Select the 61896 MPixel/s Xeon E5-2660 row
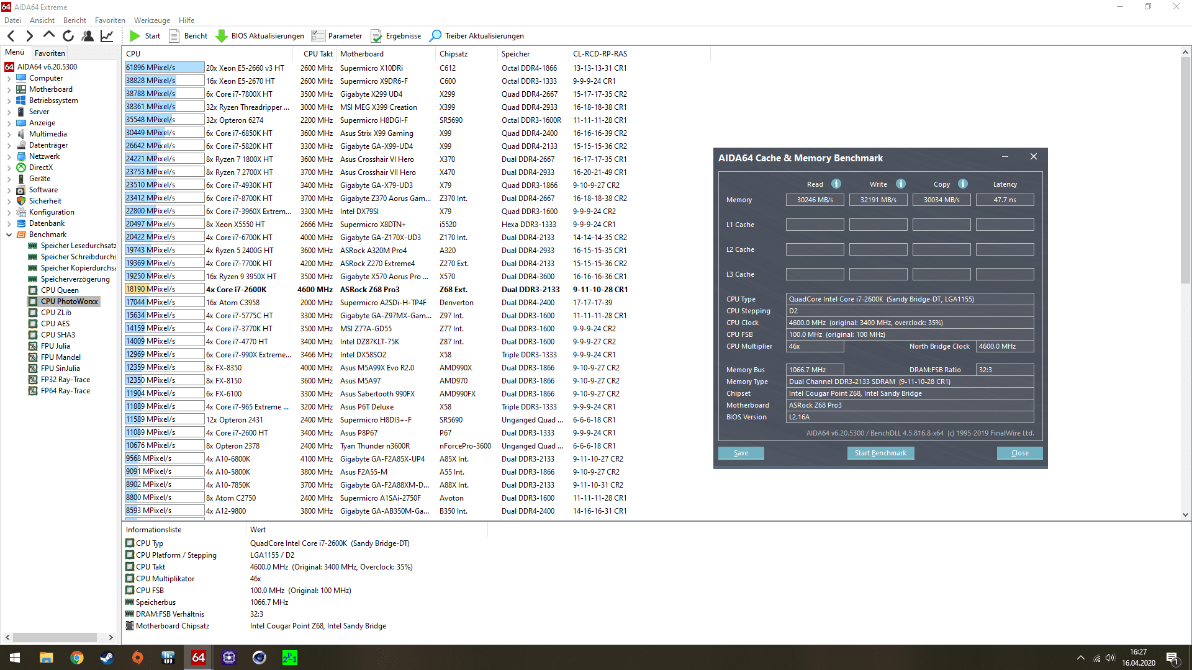1192x670 pixels. click(x=376, y=68)
